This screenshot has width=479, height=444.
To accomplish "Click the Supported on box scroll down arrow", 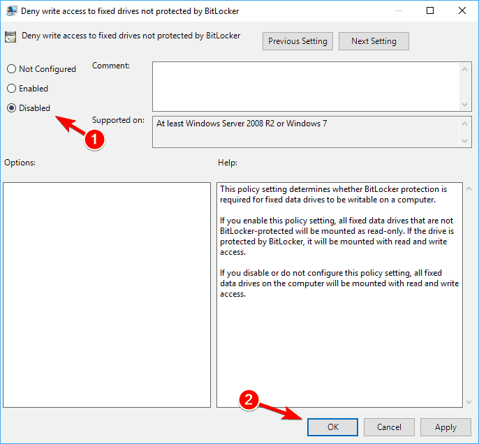I will point(466,142).
